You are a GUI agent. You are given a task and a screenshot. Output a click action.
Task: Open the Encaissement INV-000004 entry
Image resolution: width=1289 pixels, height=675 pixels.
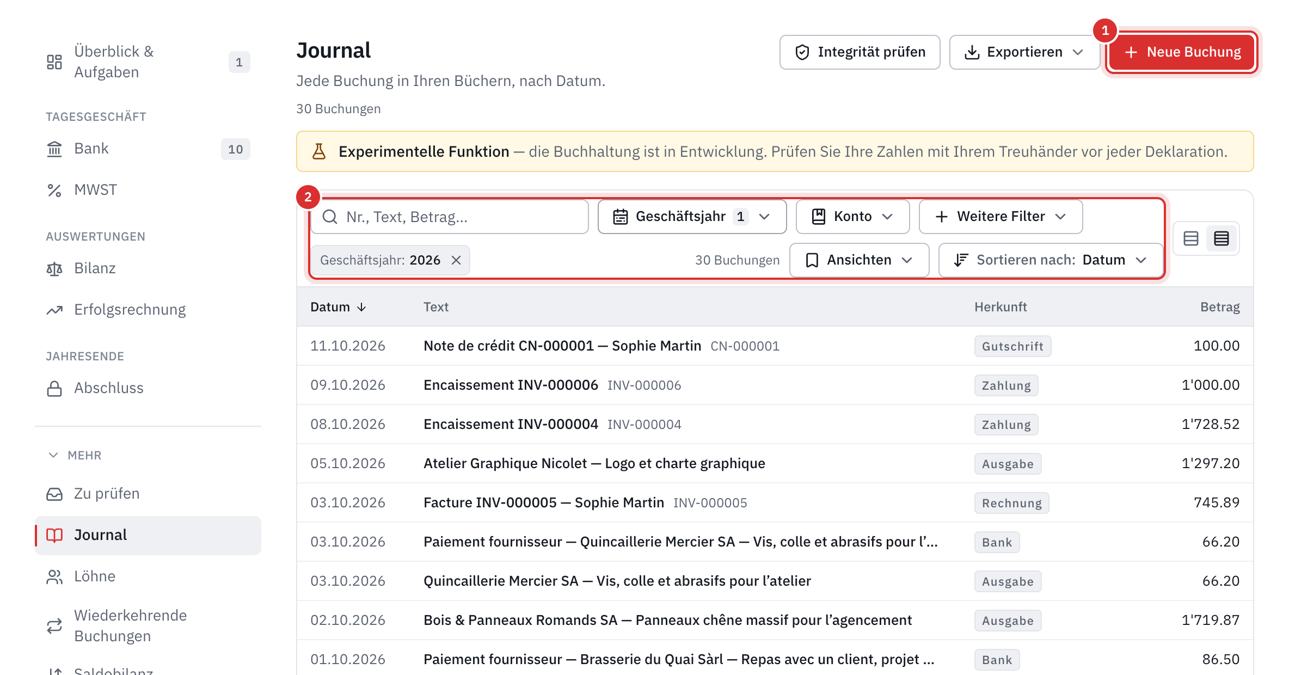click(x=775, y=424)
